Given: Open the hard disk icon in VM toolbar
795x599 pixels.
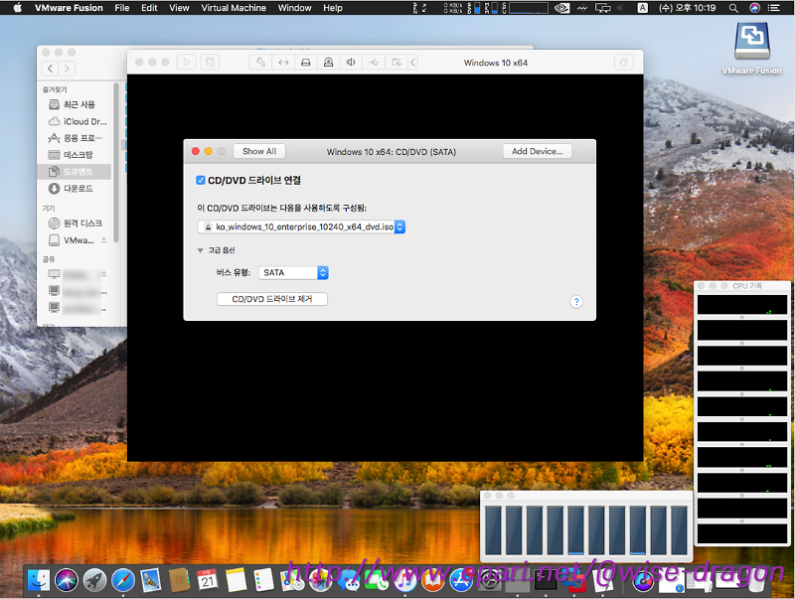Looking at the screenshot, I should coord(306,63).
